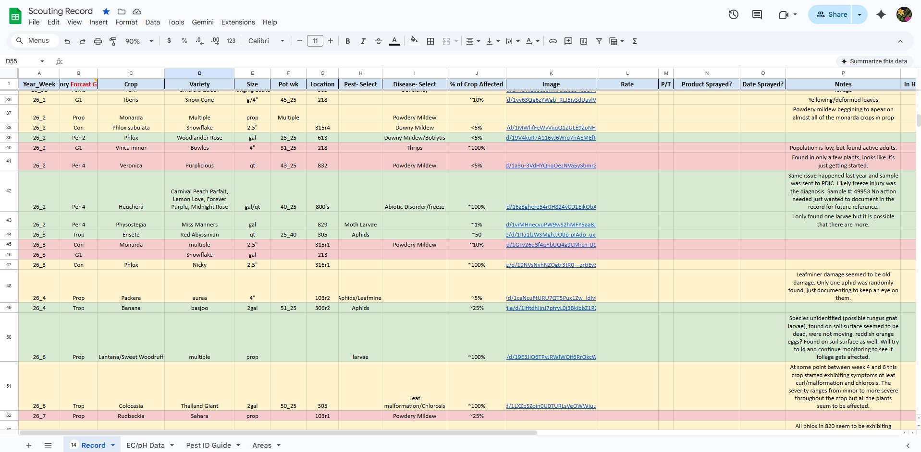
Task: Create a filter with the funnel icon
Action: coord(599,41)
